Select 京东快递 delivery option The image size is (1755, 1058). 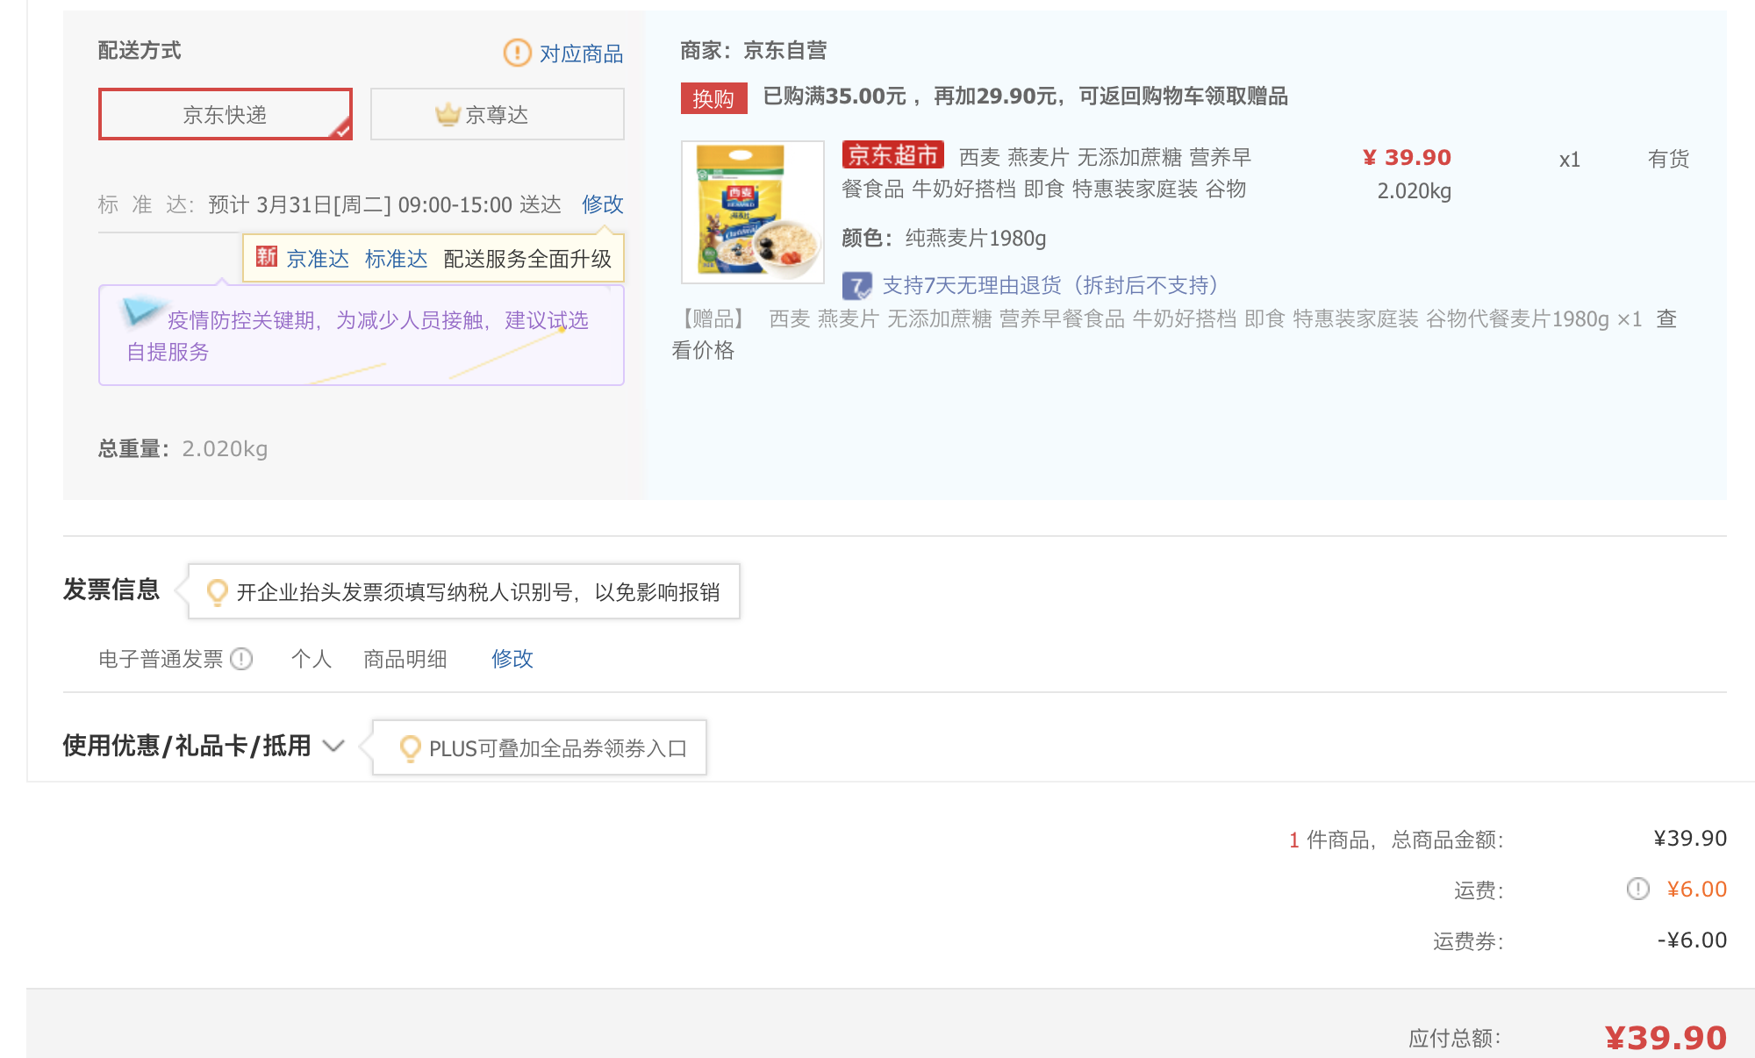point(226,114)
